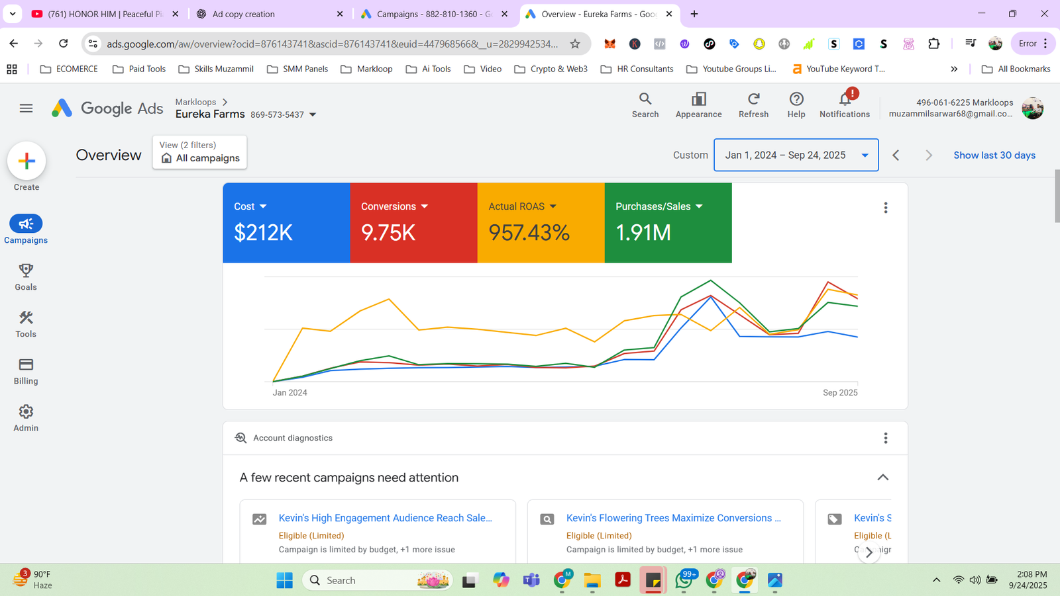Click the Show last 30 days link
The width and height of the screenshot is (1060, 596).
(x=994, y=155)
